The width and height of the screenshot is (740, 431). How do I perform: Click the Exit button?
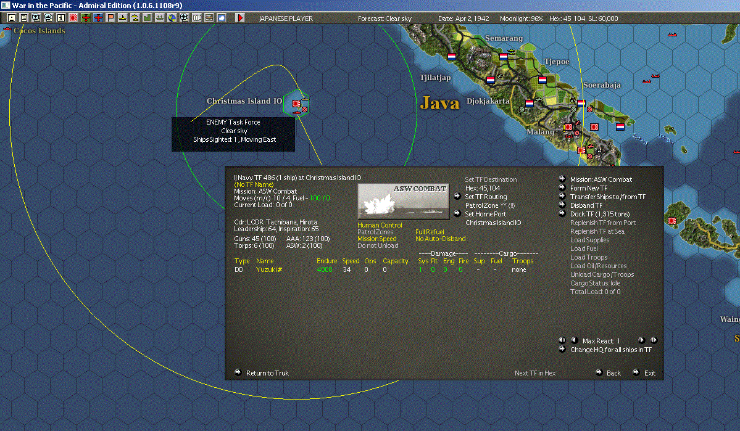click(650, 373)
